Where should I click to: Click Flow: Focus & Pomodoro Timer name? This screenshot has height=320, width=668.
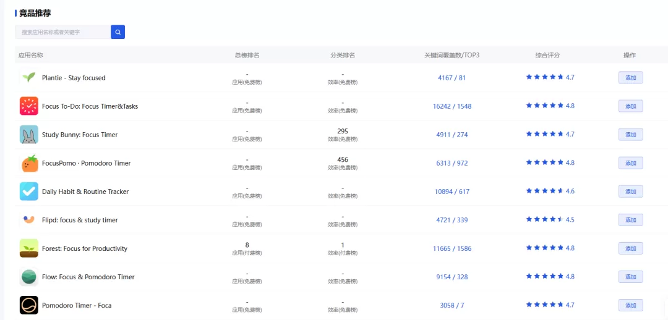coord(88,277)
